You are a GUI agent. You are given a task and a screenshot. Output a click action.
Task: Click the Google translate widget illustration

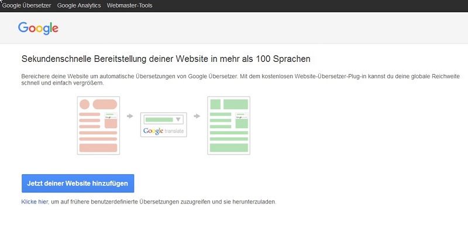(164, 125)
